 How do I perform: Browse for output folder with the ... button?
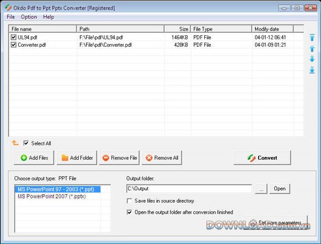click(261, 189)
